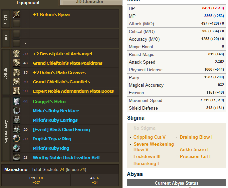The image size is (228, 188).
Task: Click the PCH 18 manastone cell
Action: point(36,180)
